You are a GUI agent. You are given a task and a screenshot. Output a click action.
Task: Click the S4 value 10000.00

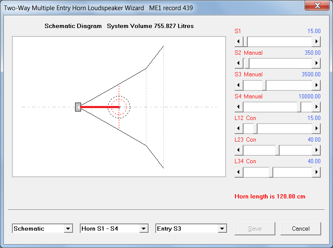(309, 96)
